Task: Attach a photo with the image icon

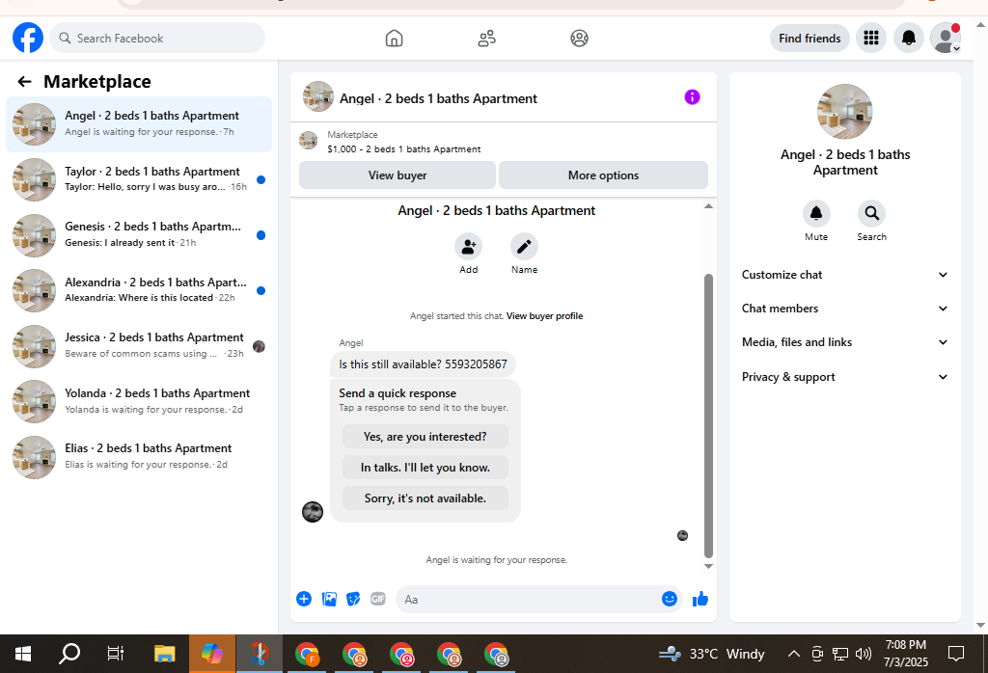Action: click(329, 599)
